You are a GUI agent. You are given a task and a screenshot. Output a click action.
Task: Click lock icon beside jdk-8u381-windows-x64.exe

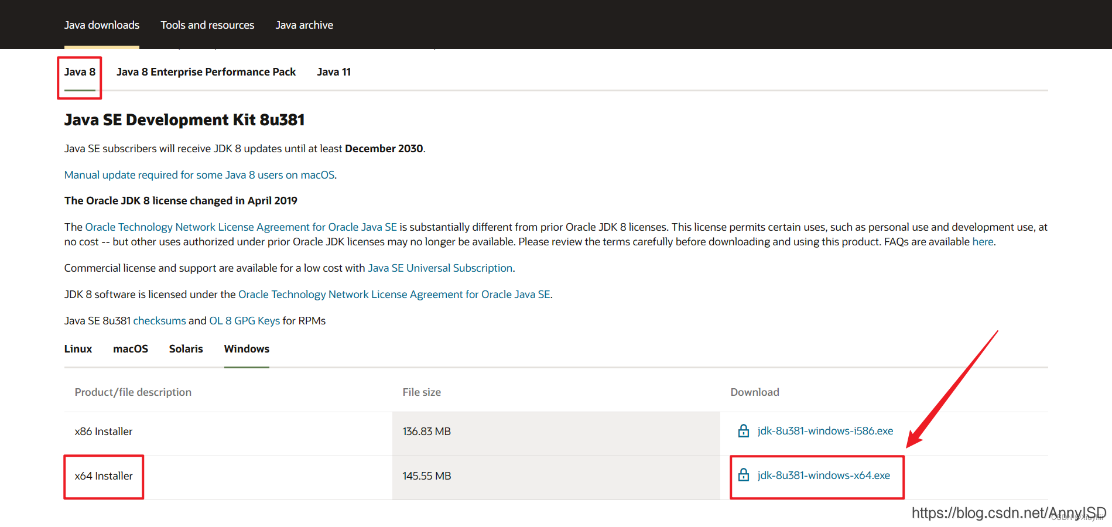tap(743, 475)
